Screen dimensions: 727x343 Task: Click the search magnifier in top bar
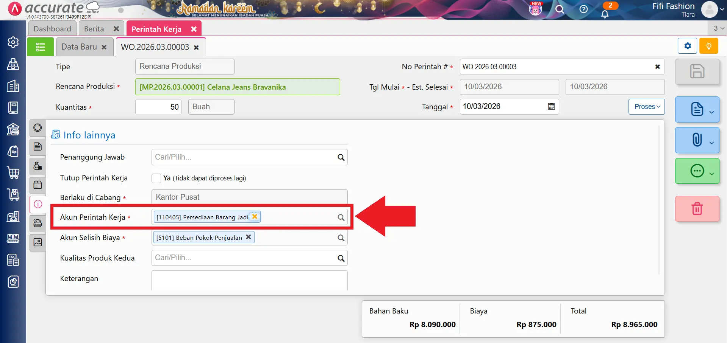(x=560, y=9)
